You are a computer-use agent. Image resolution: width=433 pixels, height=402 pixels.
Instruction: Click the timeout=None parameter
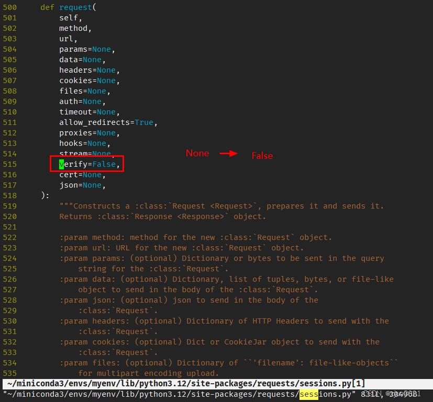click(x=87, y=111)
